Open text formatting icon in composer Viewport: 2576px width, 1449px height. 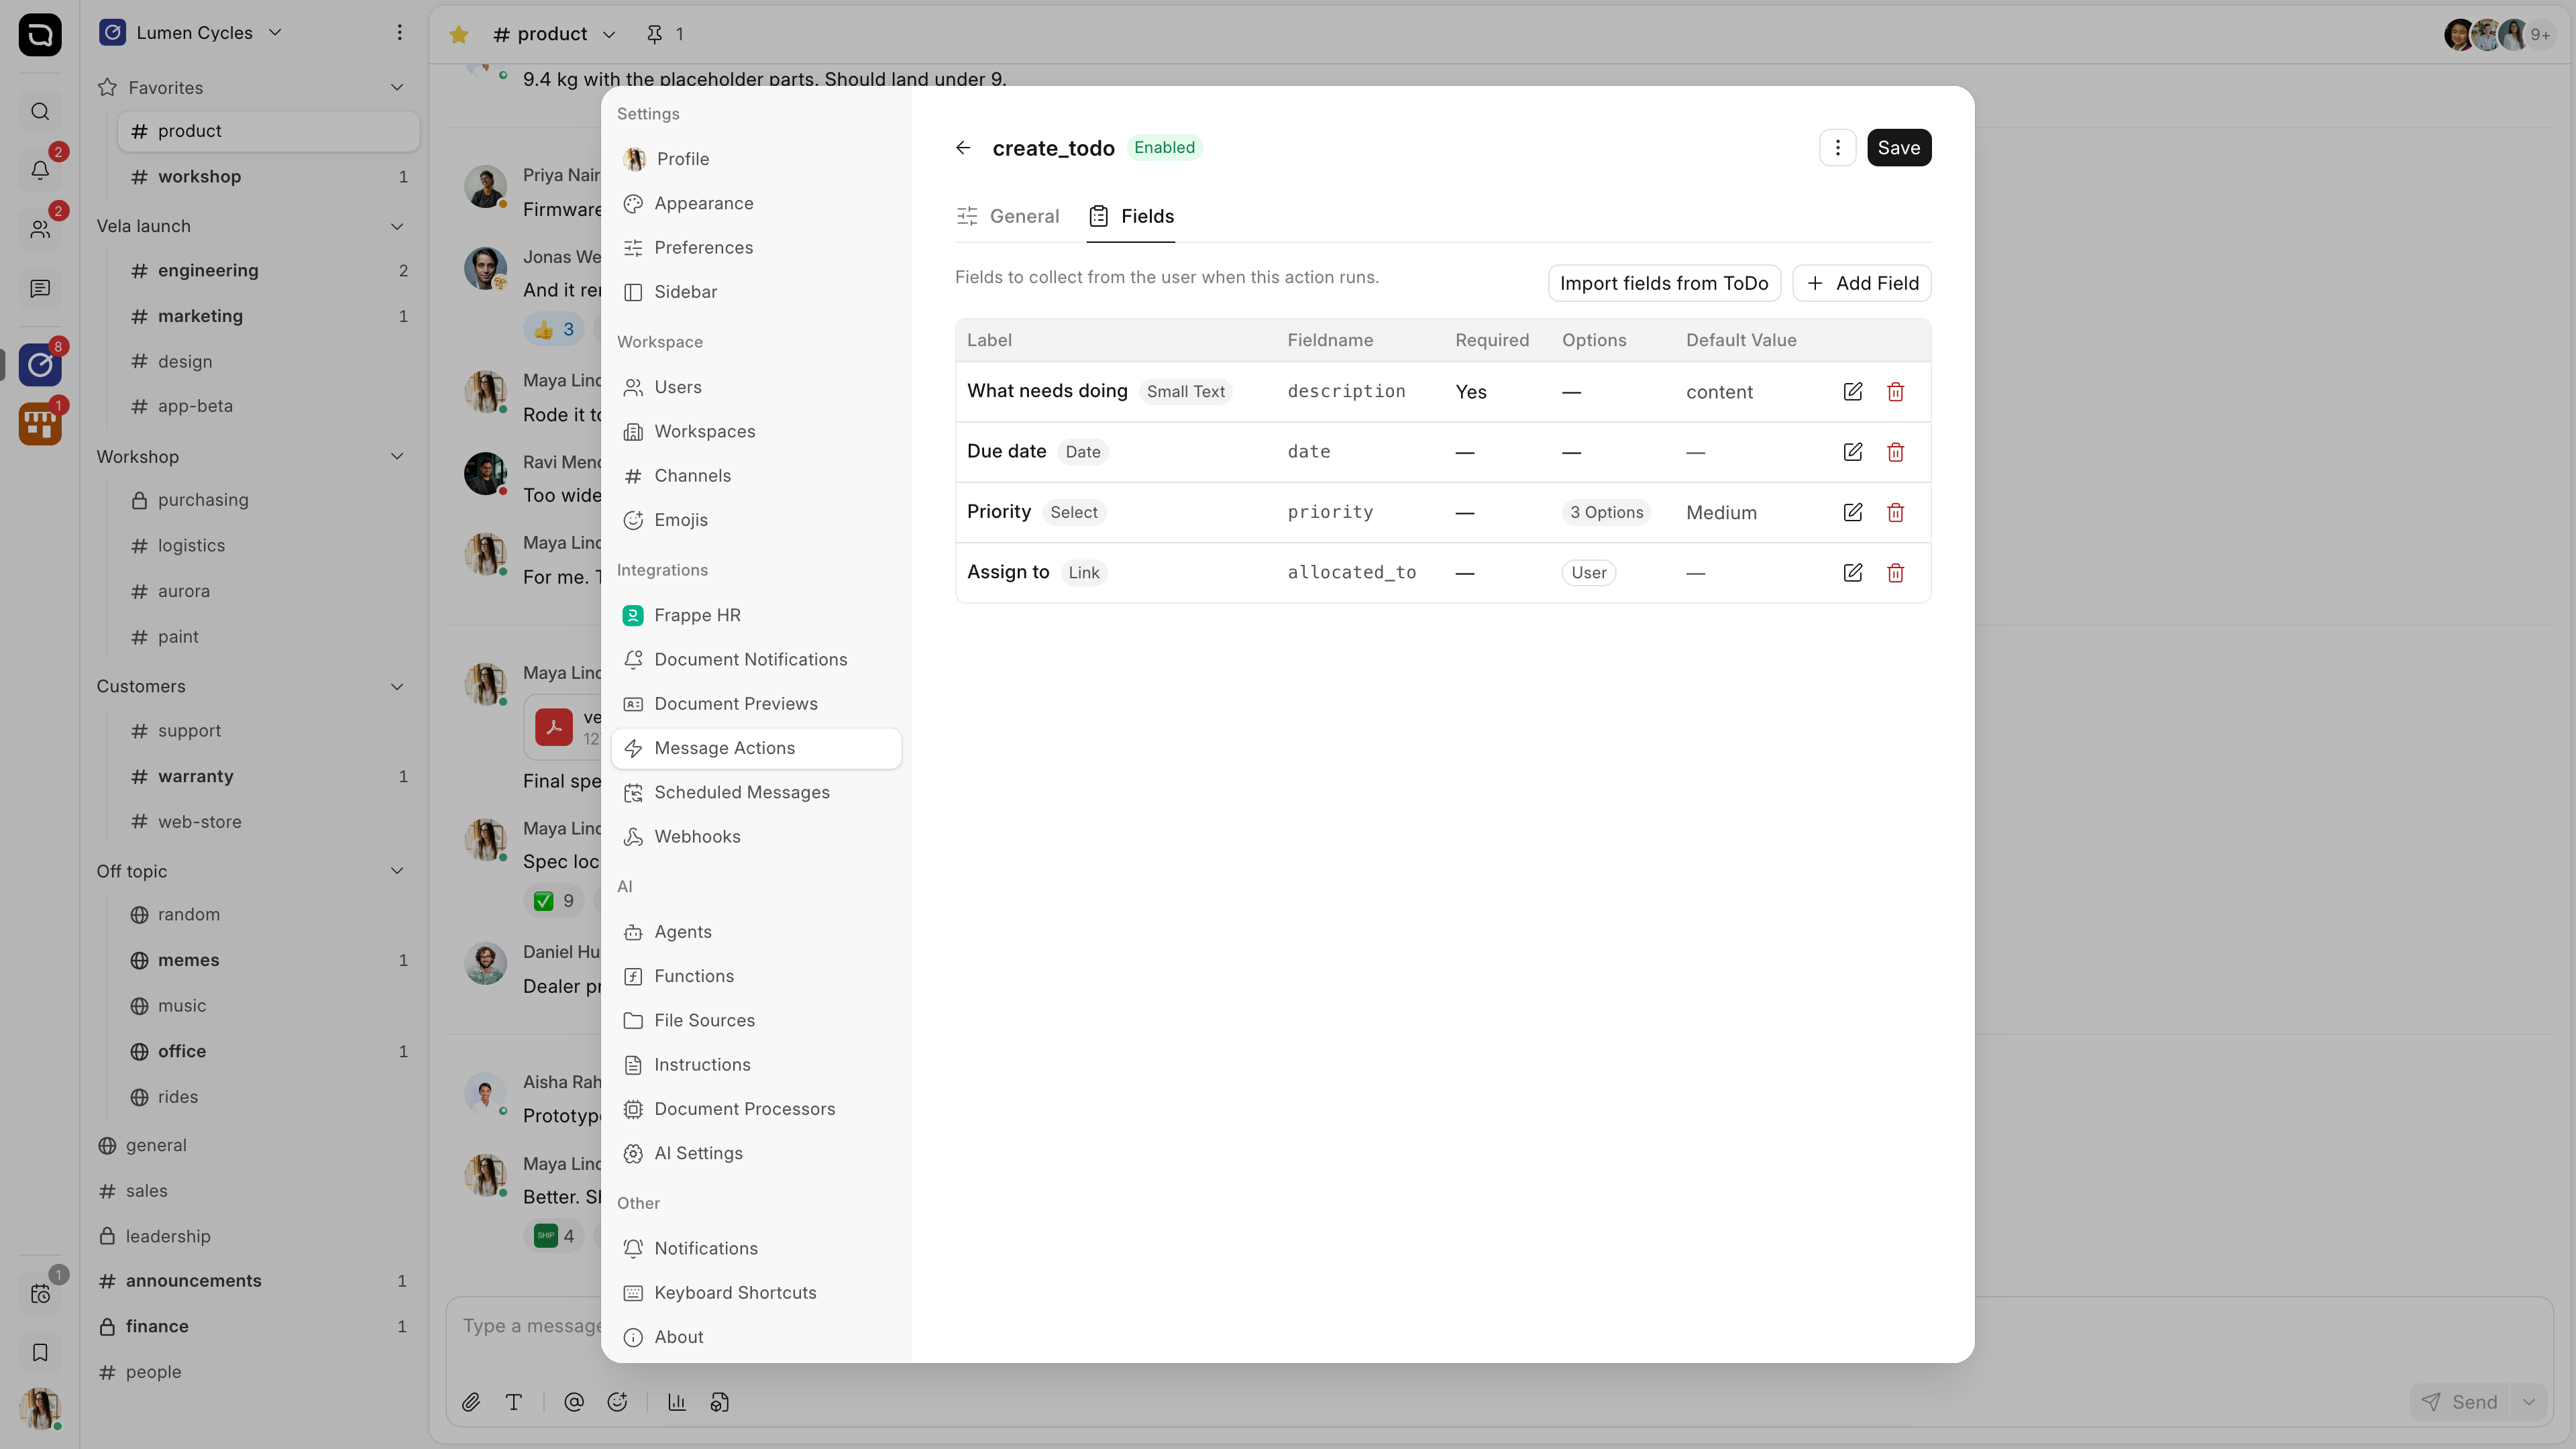coord(514,1402)
